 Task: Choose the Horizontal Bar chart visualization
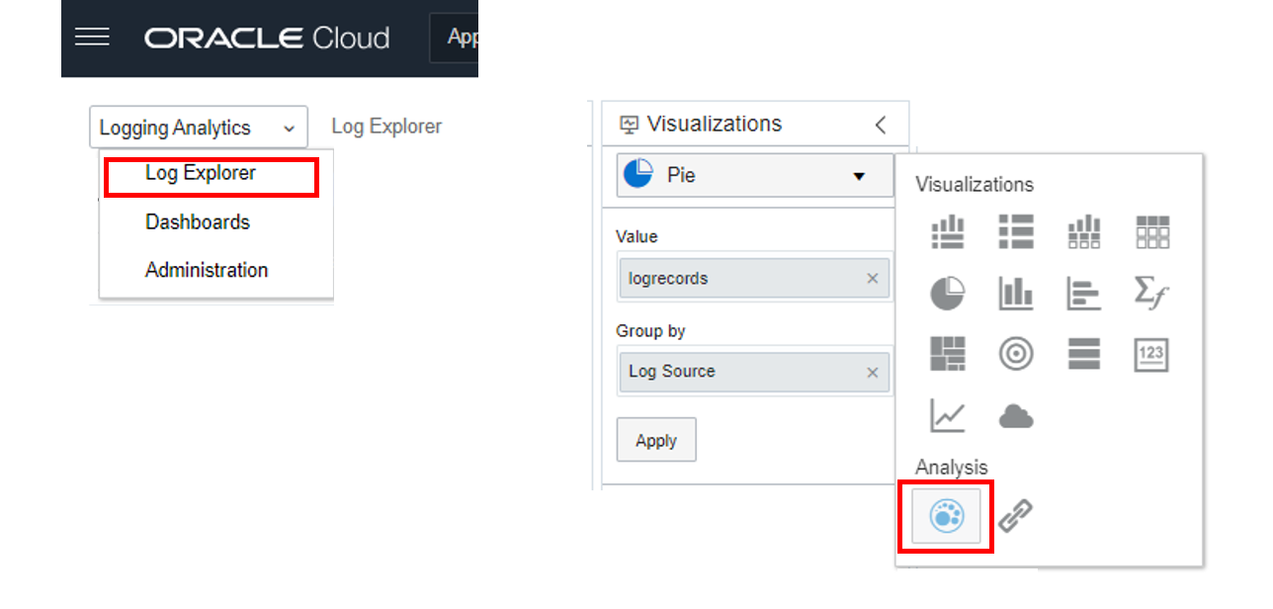(x=1083, y=294)
